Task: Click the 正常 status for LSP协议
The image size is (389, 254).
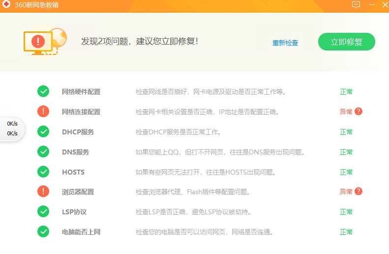Action: [x=346, y=212]
